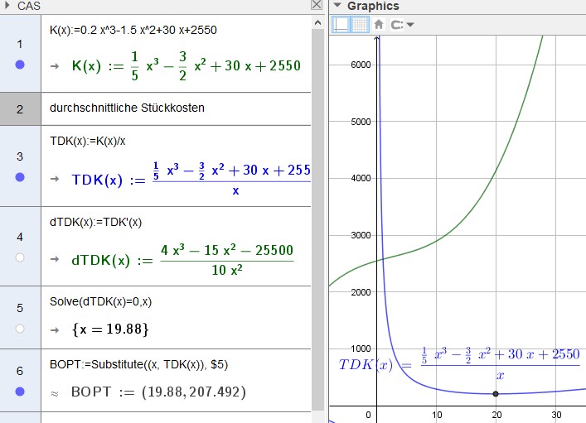The width and height of the screenshot is (586, 423).
Task: Collapse the Graphics view style bar triangle
Action: click(x=337, y=5)
